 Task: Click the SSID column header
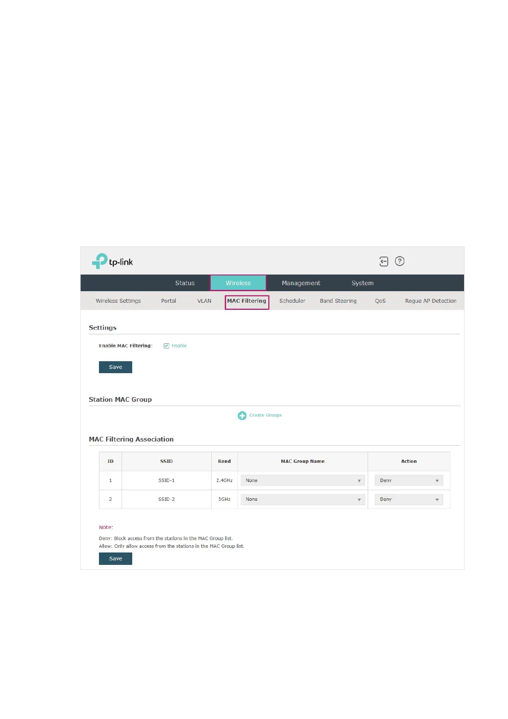pyautogui.click(x=166, y=462)
